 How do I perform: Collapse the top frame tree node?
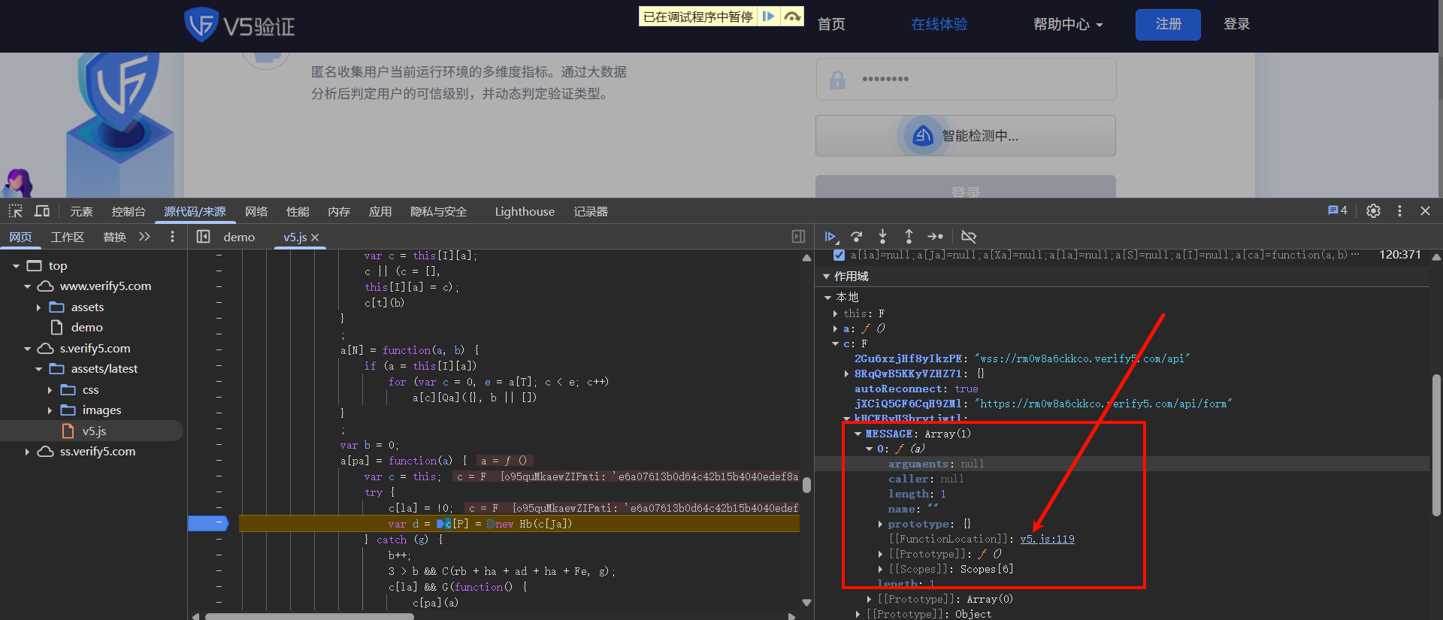point(16,266)
